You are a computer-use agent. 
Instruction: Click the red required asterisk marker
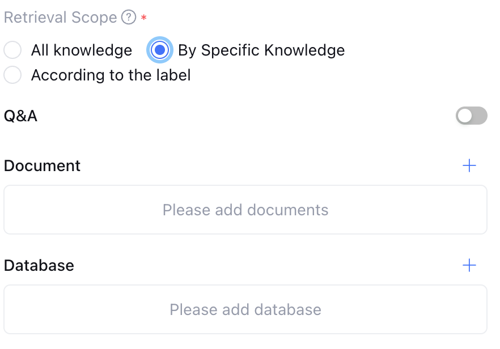[143, 18]
